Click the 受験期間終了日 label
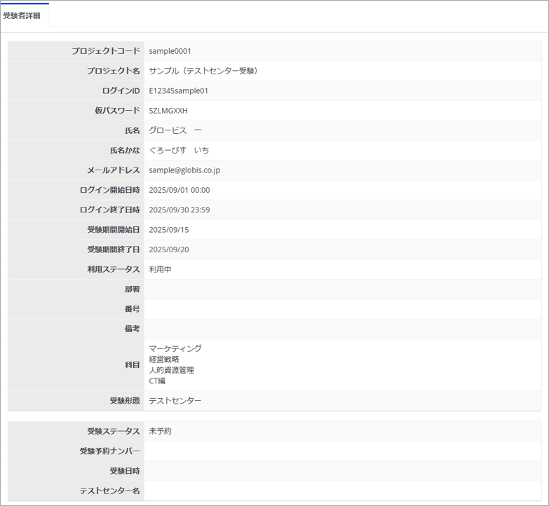549x506 pixels. tap(114, 250)
